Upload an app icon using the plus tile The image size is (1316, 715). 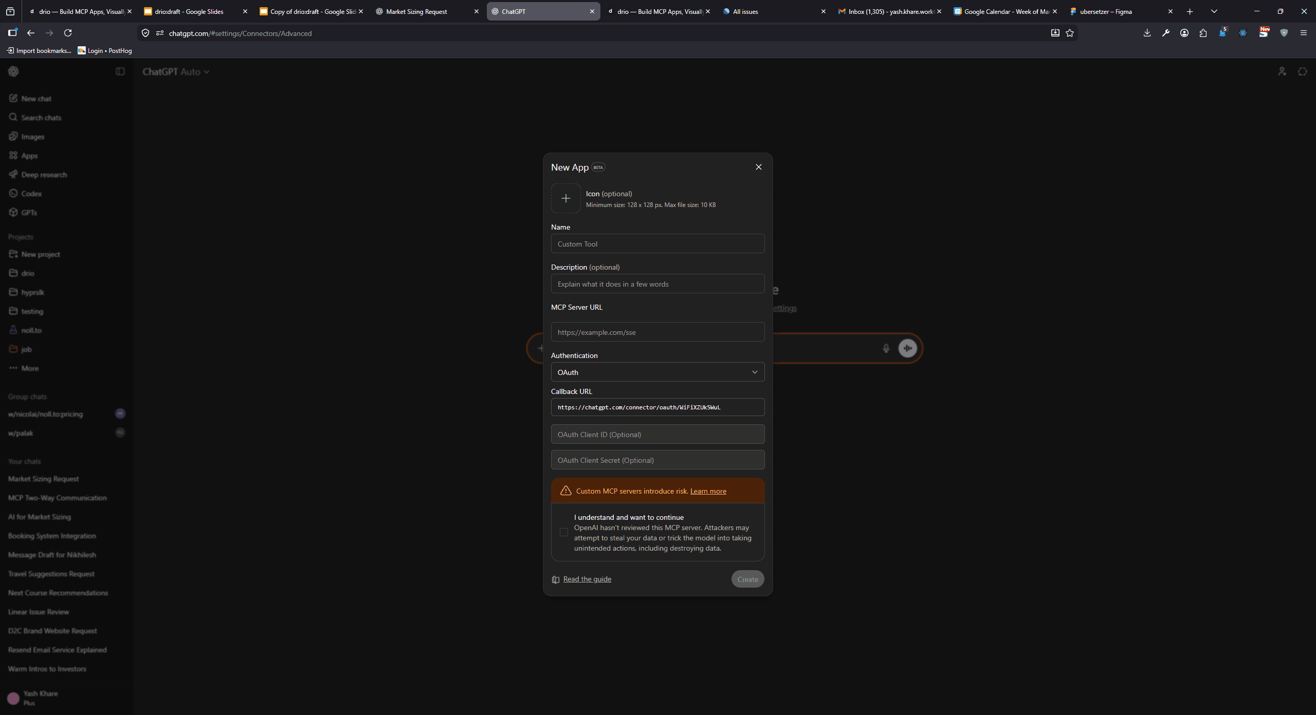tap(565, 198)
